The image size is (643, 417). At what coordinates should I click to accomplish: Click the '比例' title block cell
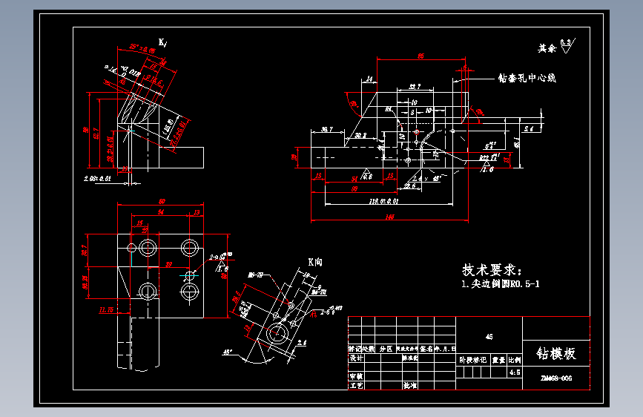(515, 360)
